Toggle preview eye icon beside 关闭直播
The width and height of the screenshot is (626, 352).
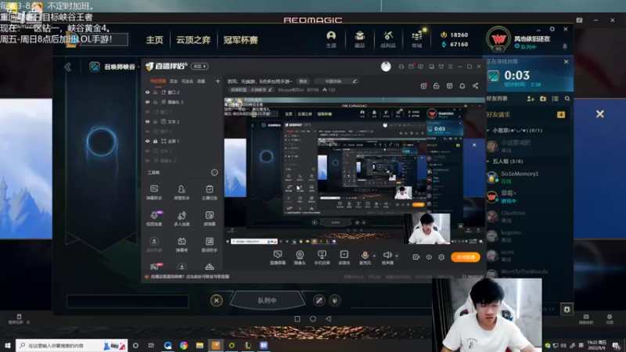[429, 257]
